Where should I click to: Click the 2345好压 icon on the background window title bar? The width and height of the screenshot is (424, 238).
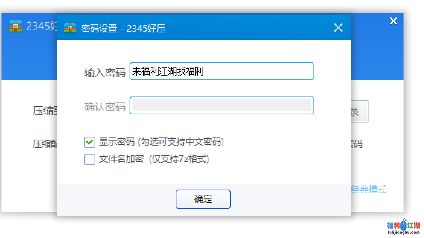click(15, 26)
